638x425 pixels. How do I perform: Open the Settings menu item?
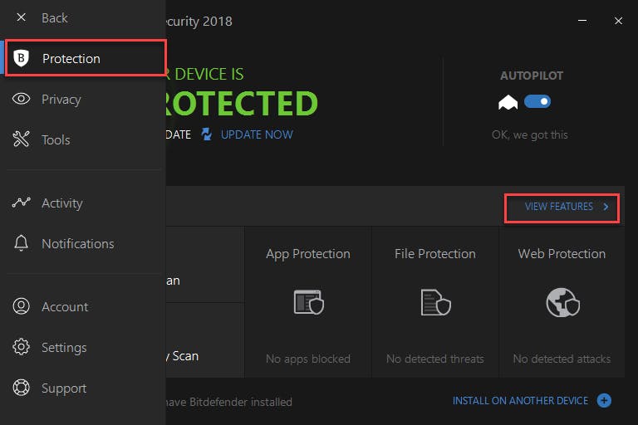pos(83,347)
